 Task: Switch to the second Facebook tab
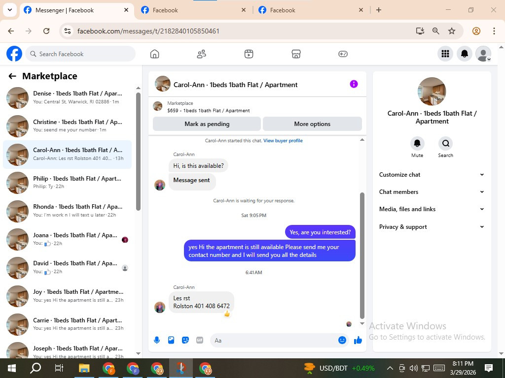(x=193, y=10)
